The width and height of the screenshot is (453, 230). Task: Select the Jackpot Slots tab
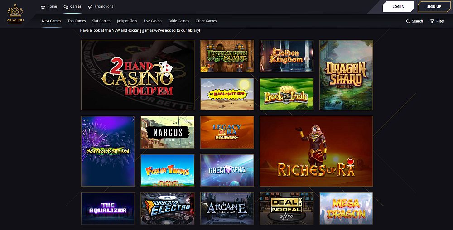point(127,21)
